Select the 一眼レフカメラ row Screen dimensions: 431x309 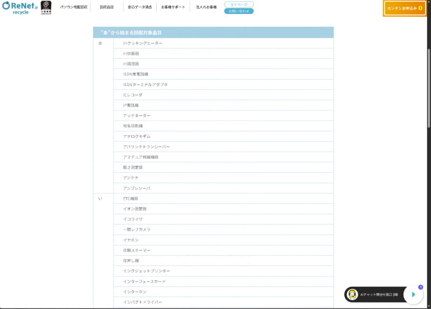[x=224, y=229]
